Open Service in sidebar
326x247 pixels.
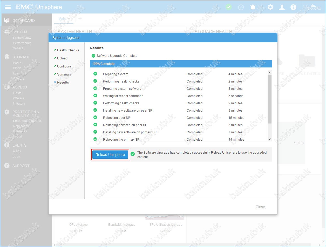click(x=18, y=48)
